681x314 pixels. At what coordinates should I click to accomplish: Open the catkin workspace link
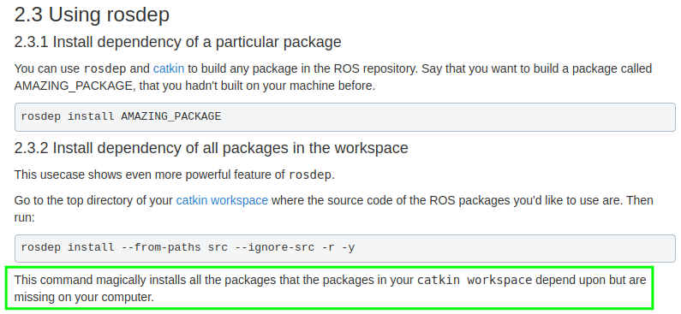click(x=222, y=200)
